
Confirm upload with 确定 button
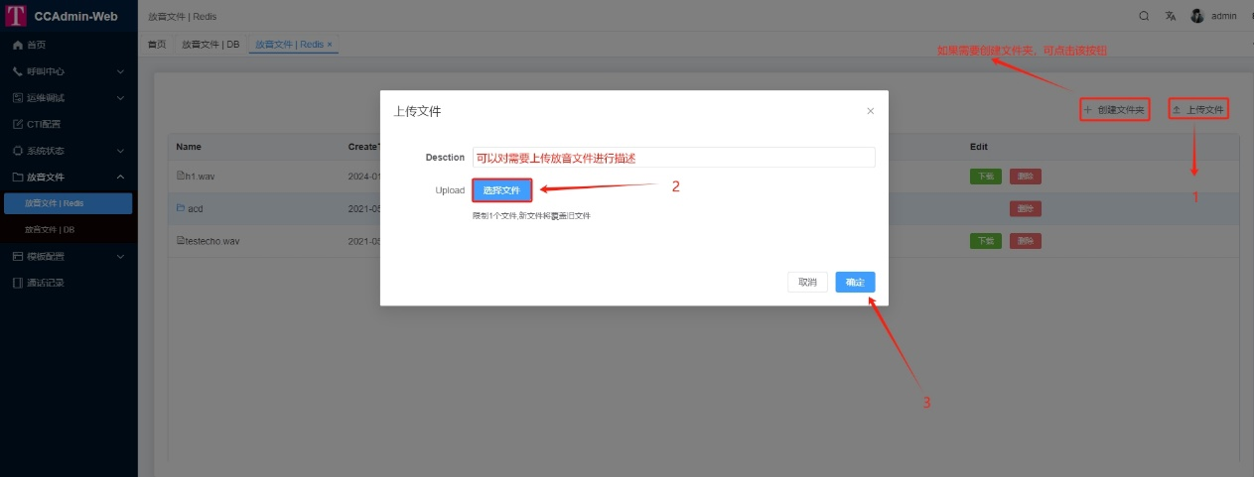(855, 283)
